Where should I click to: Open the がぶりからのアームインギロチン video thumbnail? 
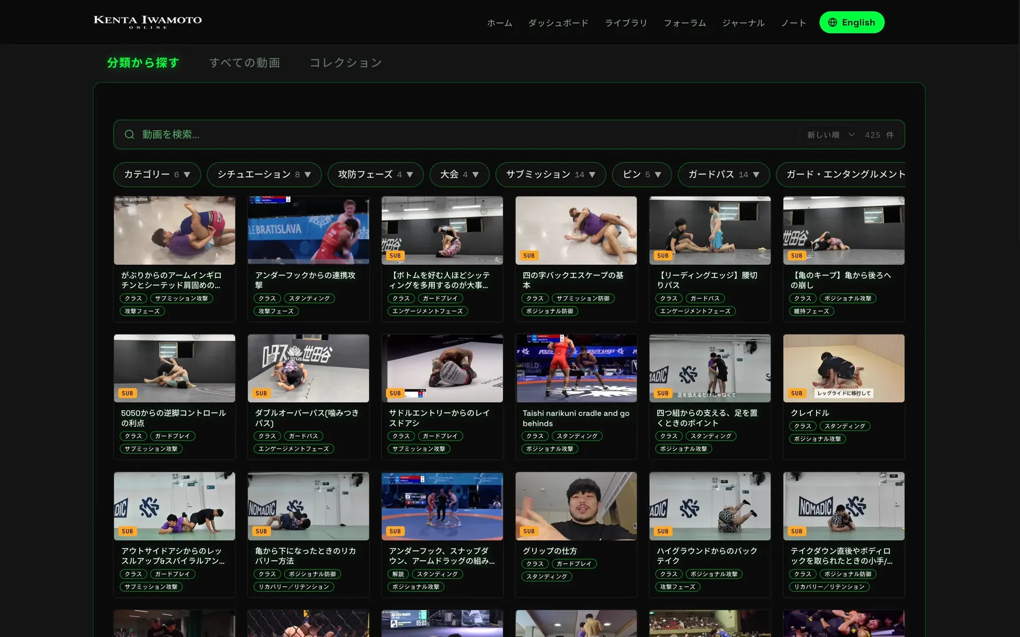pos(174,230)
